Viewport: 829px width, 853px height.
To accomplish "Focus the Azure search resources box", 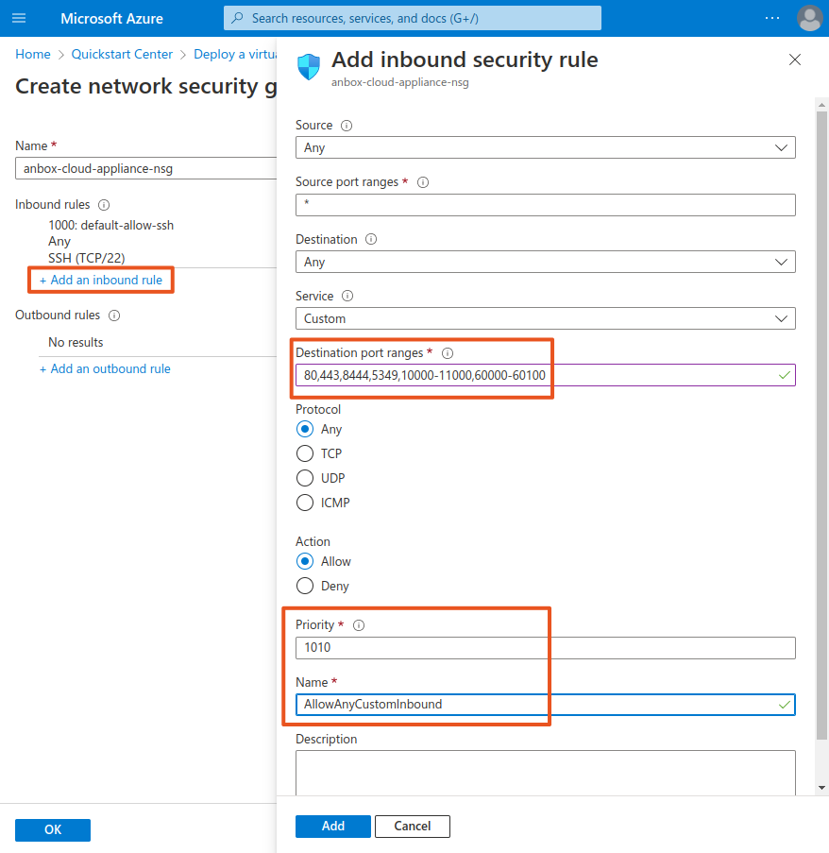I will pos(412,18).
